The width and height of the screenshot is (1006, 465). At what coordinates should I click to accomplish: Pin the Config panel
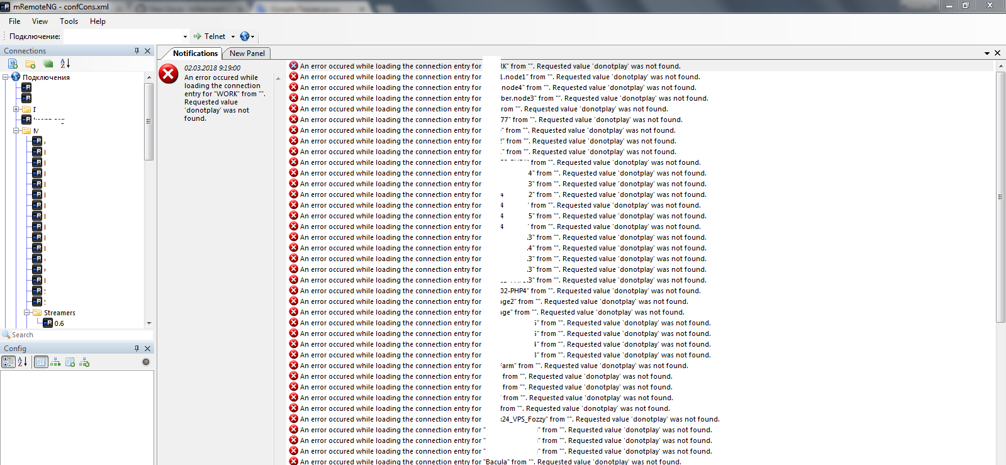click(137, 349)
